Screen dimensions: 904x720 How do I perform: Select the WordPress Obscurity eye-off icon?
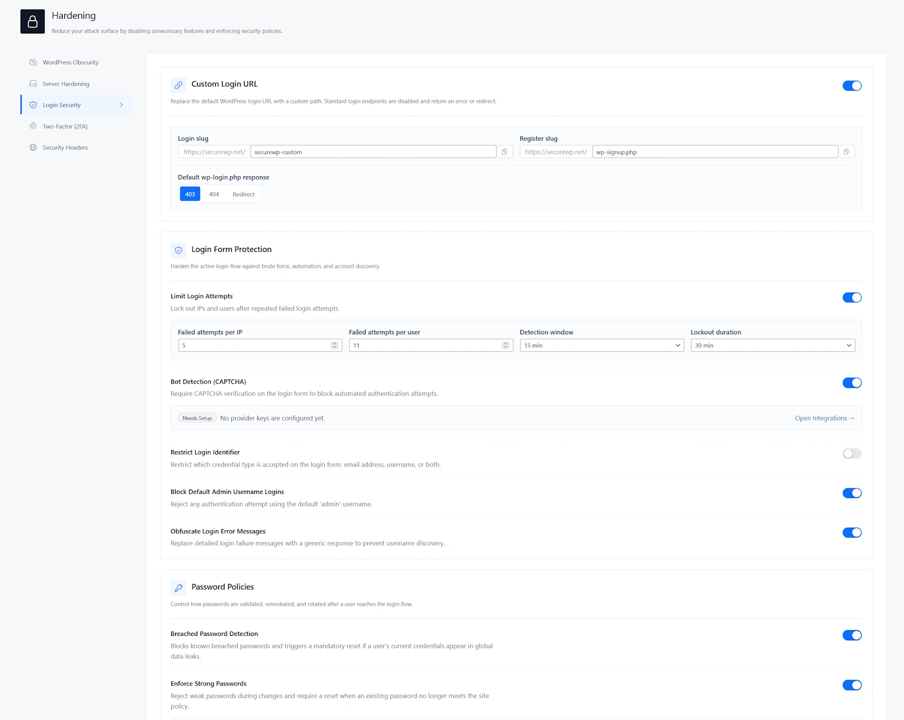coord(33,62)
